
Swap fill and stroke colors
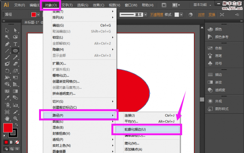tap(17, 125)
